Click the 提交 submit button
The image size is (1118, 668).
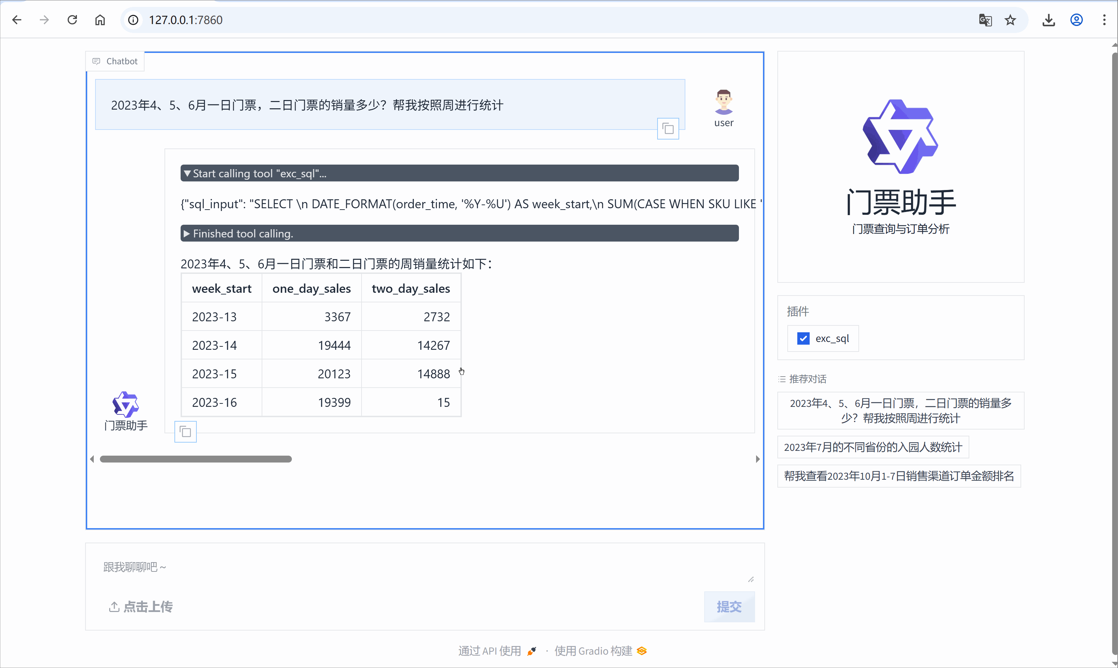[x=729, y=607]
